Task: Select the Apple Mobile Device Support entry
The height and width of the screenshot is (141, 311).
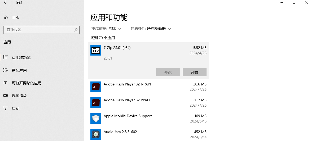Action: point(148,119)
